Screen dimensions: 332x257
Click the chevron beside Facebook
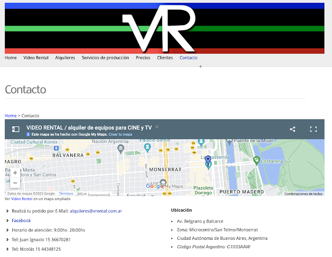pyautogui.click(x=7, y=221)
